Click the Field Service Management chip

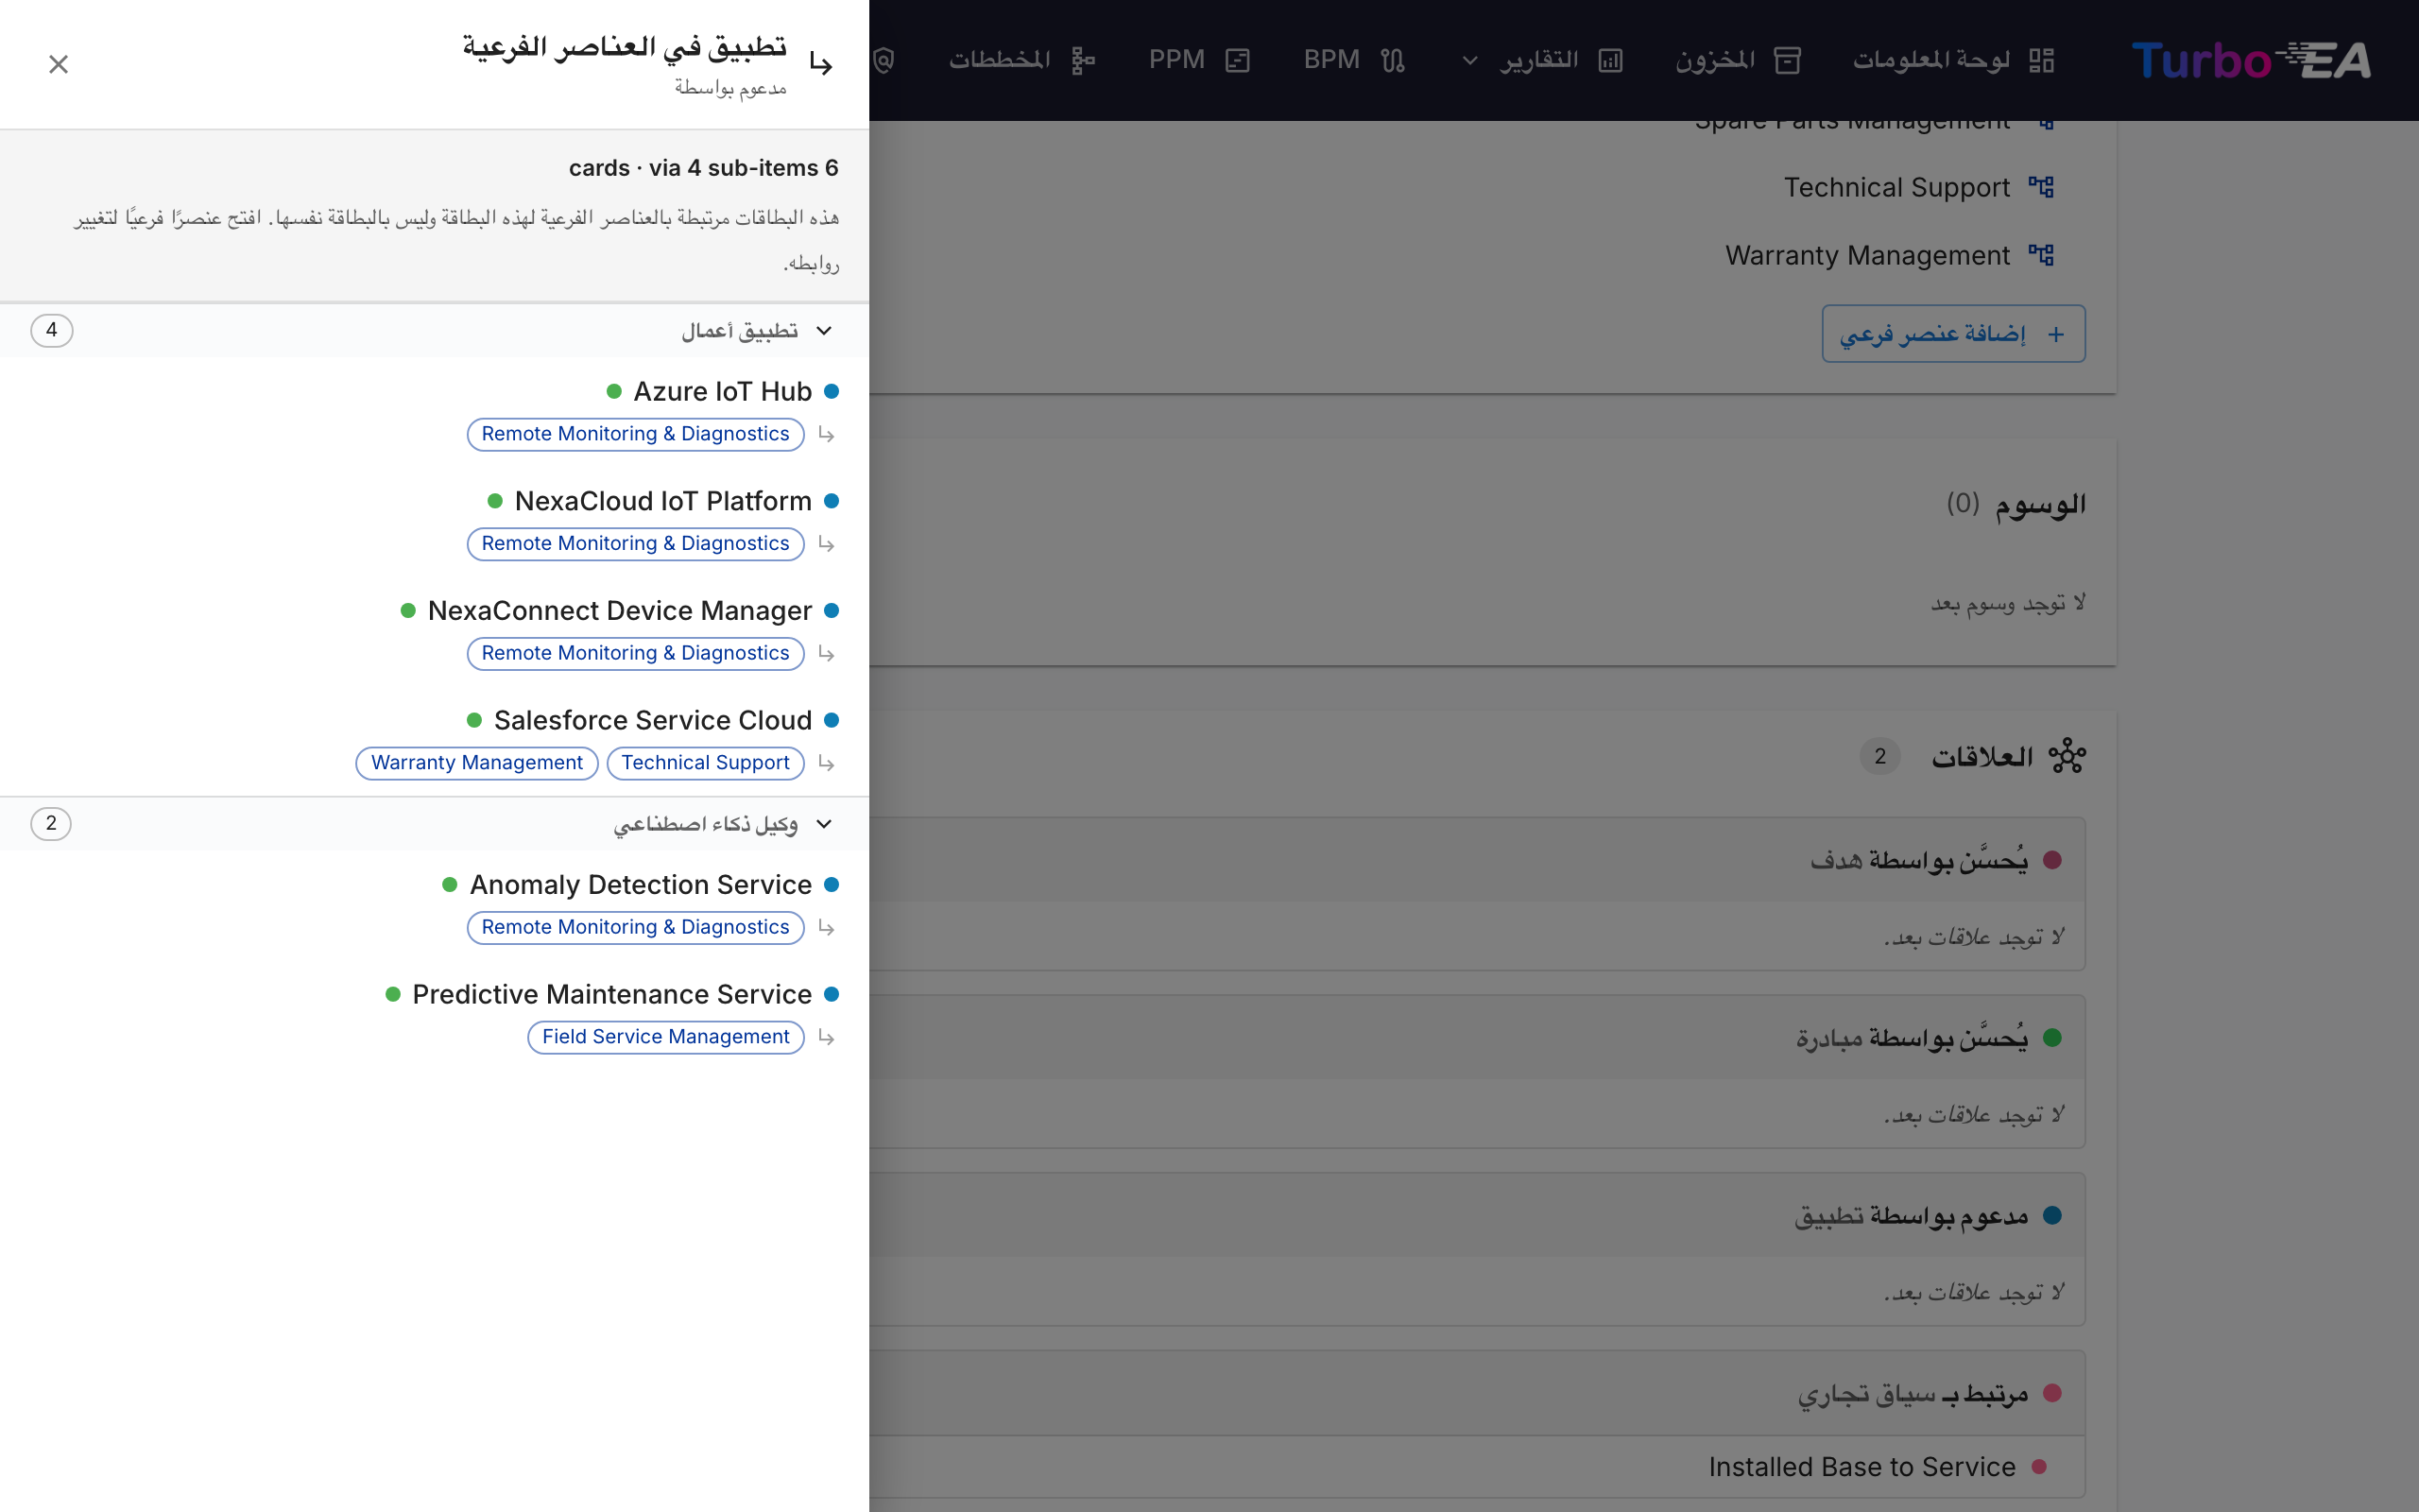pos(666,1037)
